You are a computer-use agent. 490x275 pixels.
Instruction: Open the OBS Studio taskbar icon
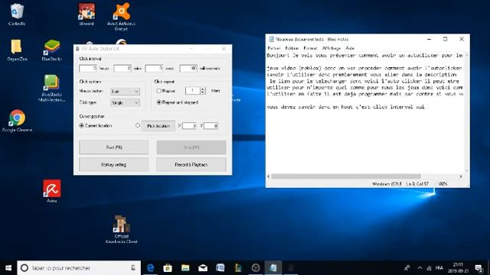[256, 268]
